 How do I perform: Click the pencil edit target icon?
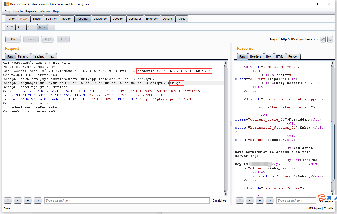coord(323,39)
